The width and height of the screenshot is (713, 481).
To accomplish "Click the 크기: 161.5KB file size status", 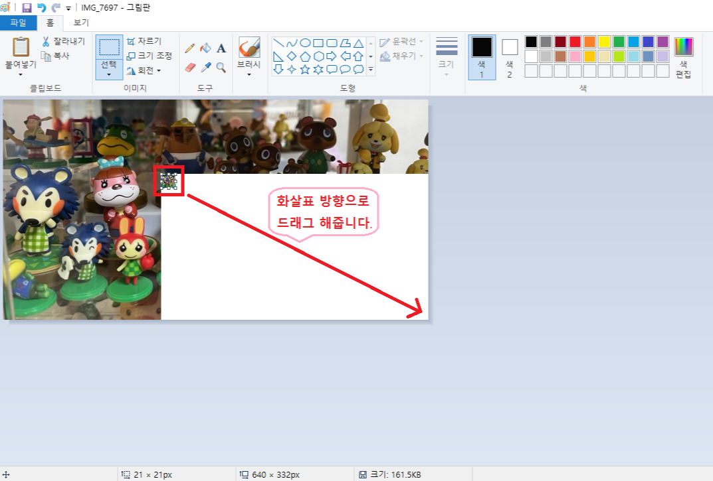I will point(389,474).
